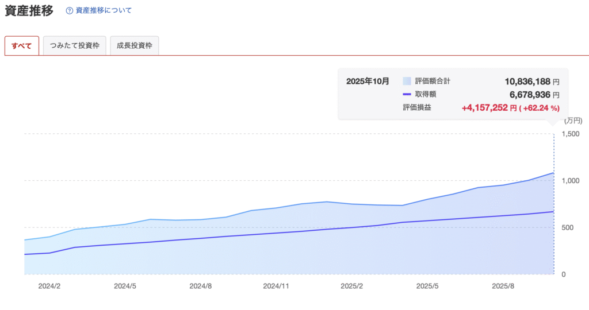Image resolution: width=589 pixels, height=310 pixels.
Task: Select the 10,836,188 円 valuation total
Action: (531, 82)
